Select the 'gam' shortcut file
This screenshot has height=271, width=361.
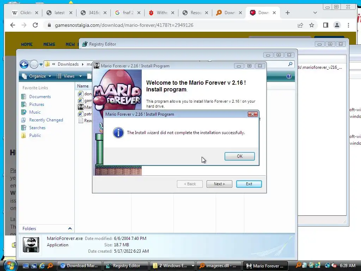(85, 101)
